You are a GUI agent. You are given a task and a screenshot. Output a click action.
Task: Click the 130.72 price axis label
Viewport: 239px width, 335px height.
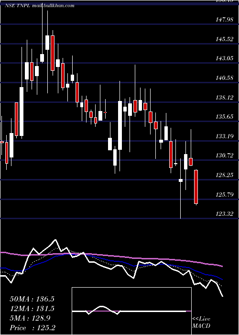224,156
